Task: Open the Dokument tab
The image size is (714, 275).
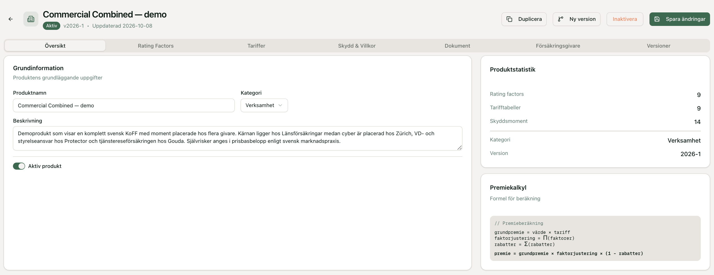Action: coord(457,46)
